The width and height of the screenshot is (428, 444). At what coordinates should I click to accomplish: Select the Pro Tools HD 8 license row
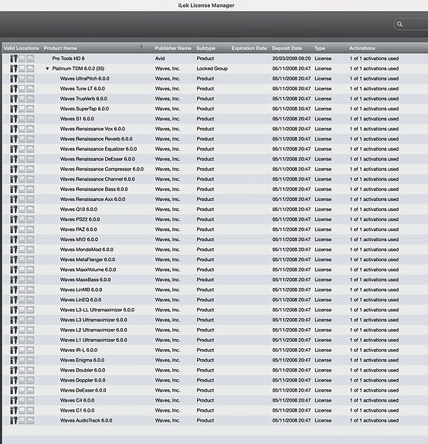[x=216, y=59]
